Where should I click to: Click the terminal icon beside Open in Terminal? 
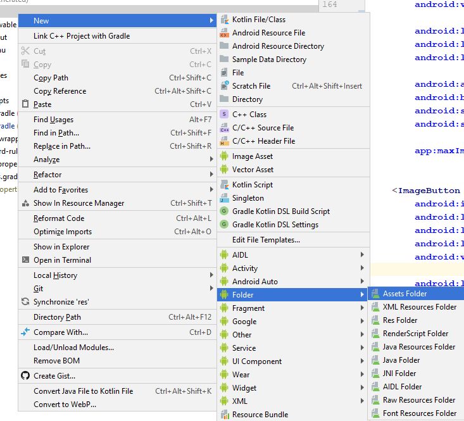(26, 260)
